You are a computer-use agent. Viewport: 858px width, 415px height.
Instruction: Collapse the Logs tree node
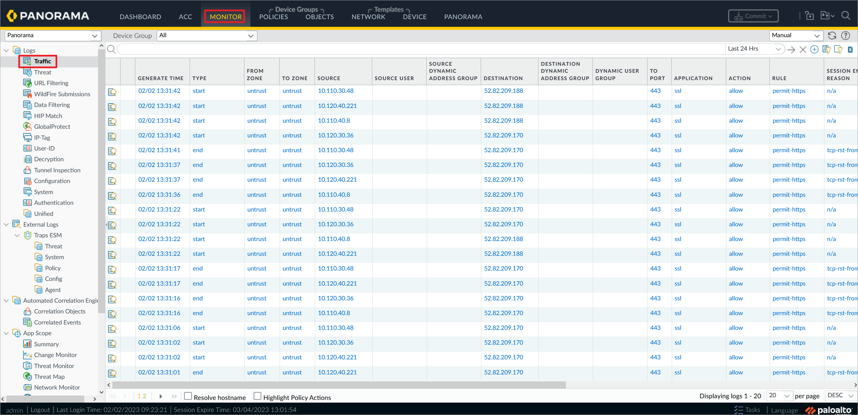[x=6, y=51]
